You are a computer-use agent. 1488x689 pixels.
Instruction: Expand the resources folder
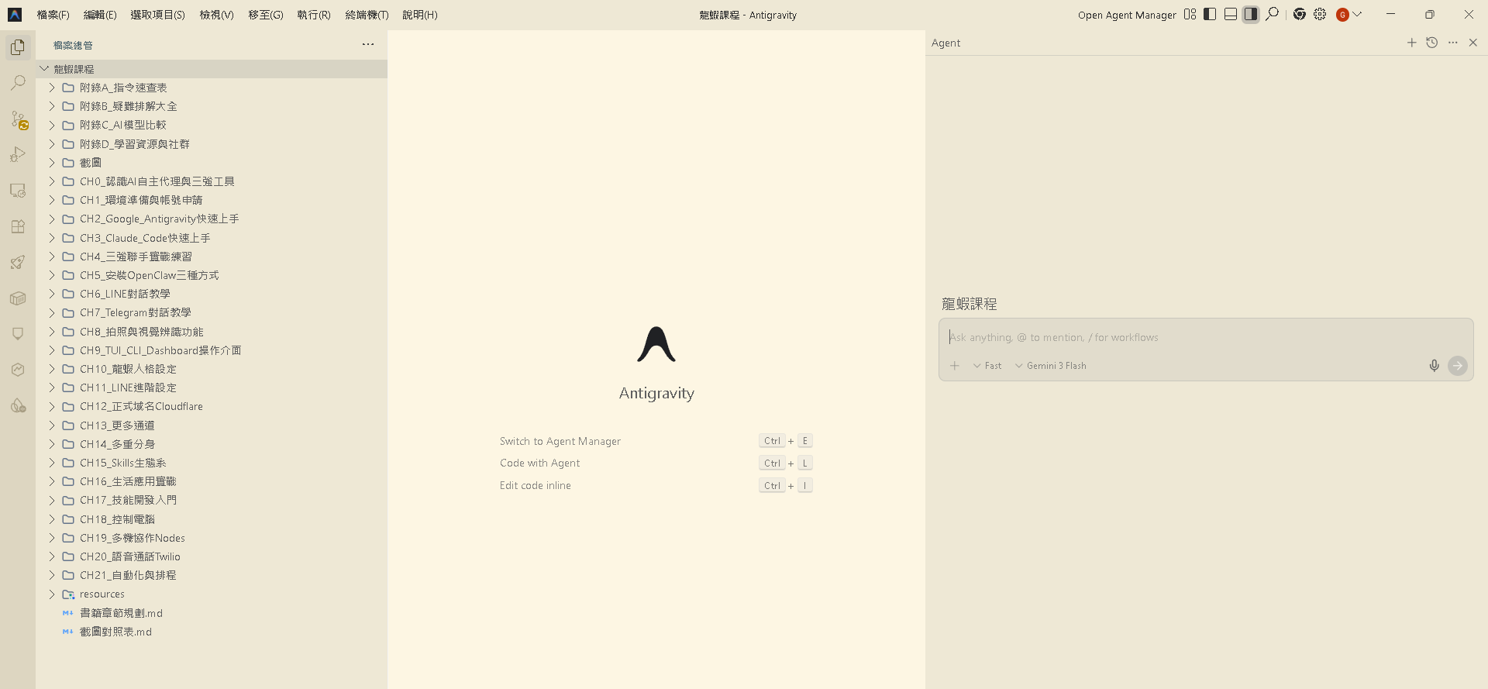click(x=212, y=594)
